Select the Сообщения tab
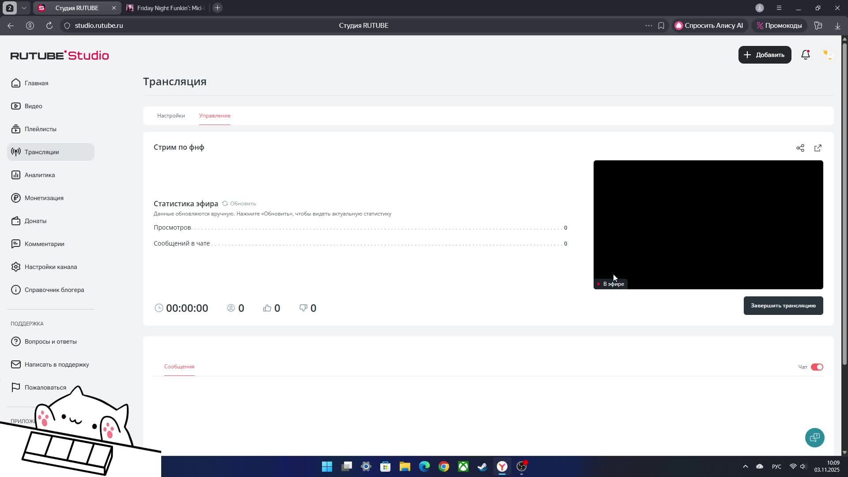The width and height of the screenshot is (848, 477). point(179,367)
